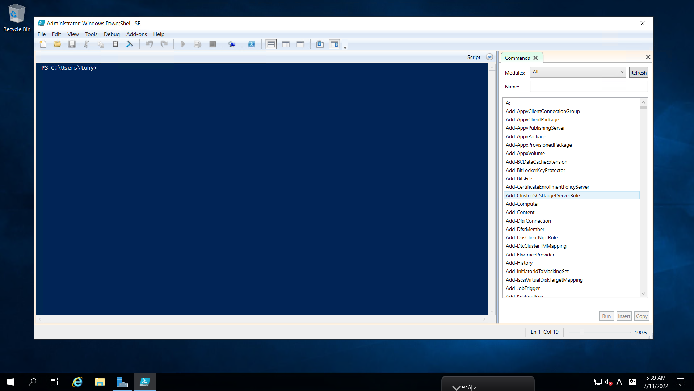Show script pane right layout icon
The height and width of the screenshot is (391, 694).
(x=286, y=44)
